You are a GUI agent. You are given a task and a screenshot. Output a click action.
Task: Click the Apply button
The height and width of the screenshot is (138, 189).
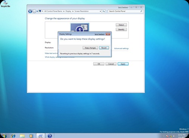pos(123,64)
